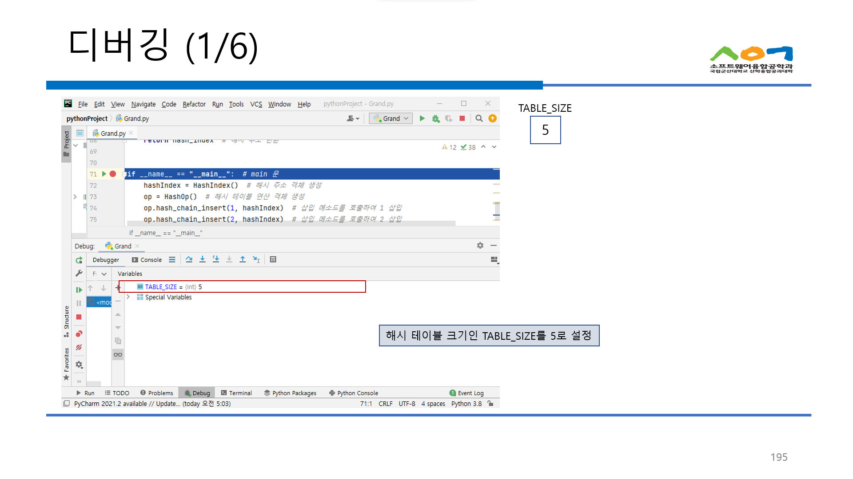Viewport: 853px width, 479px height.
Task: Click the Step Out debugger icon
Action: 243,259
